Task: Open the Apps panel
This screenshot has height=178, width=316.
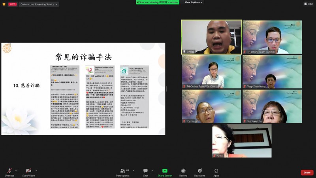Action: [x=216, y=172]
